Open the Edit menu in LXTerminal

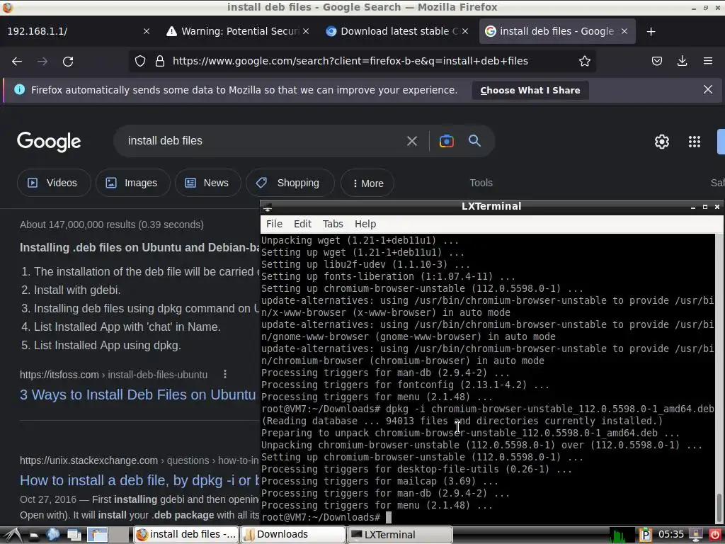tap(302, 224)
